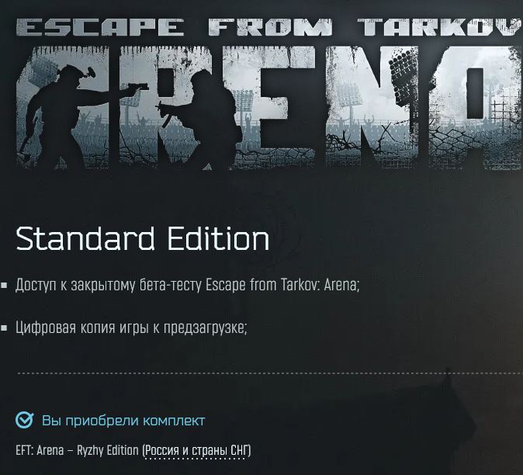Viewport: 523px width, 475px height.
Task: Select the "EFT: Arena – Ryzhy Edition" label
Action: tap(77, 450)
